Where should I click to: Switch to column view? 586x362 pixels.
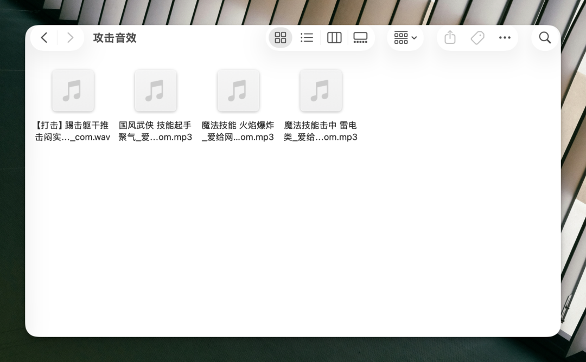pyautogui.click(x=334, y=38)
